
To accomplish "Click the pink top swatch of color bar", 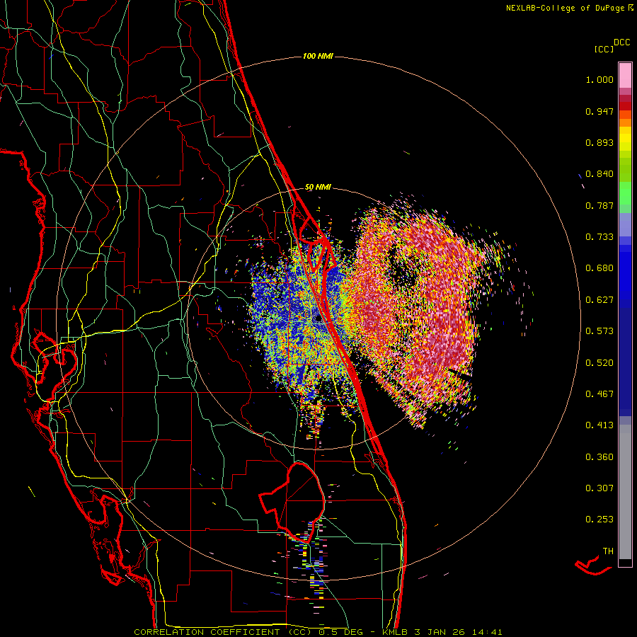I will [x=625, y=75].
